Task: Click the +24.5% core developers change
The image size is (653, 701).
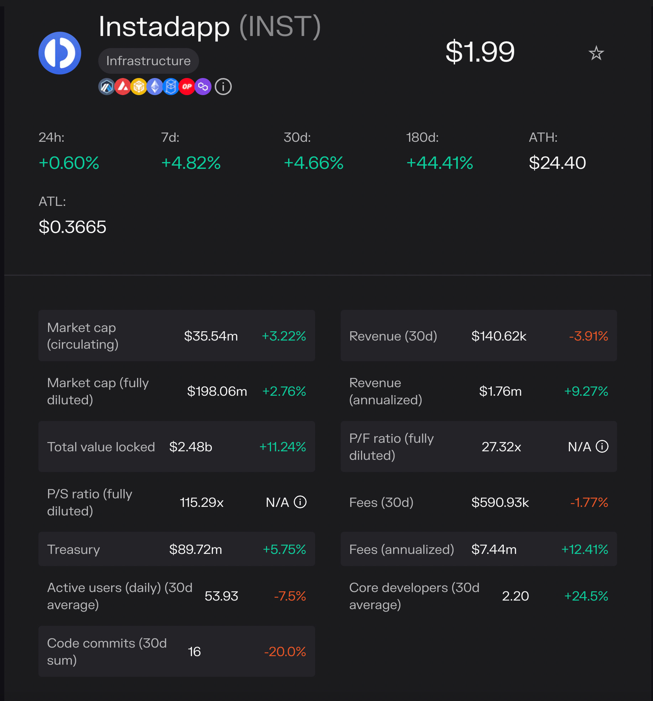Action: pyautogui.click(x=586, y=596)
